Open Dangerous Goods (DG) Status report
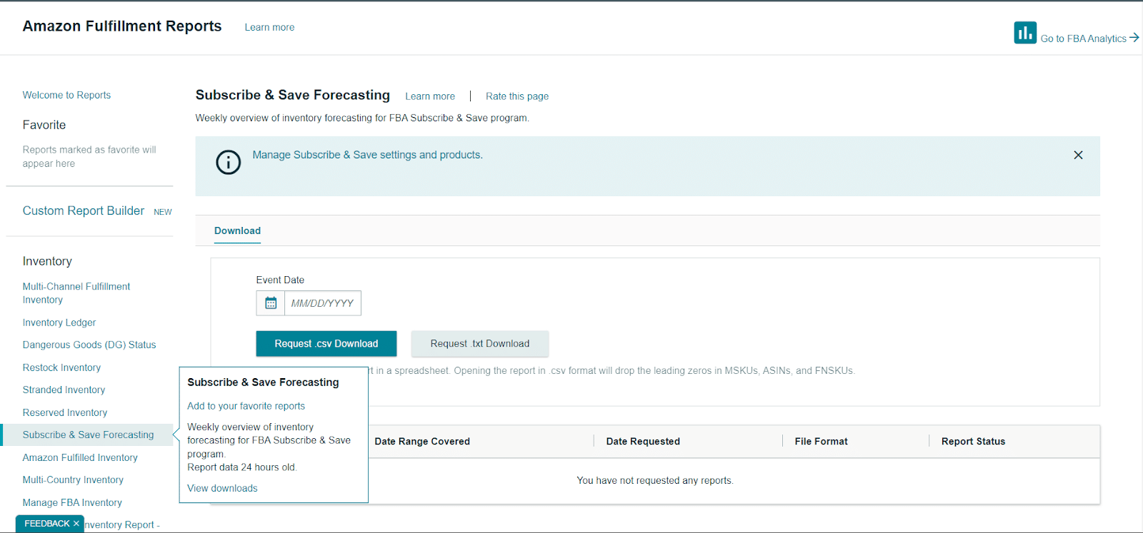Image resolution: width=1143 pixels, height=533 pixels. pos(89,345)
